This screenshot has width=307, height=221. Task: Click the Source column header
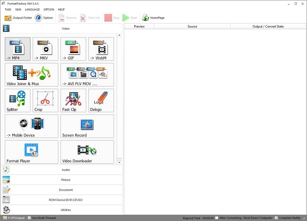192,26
